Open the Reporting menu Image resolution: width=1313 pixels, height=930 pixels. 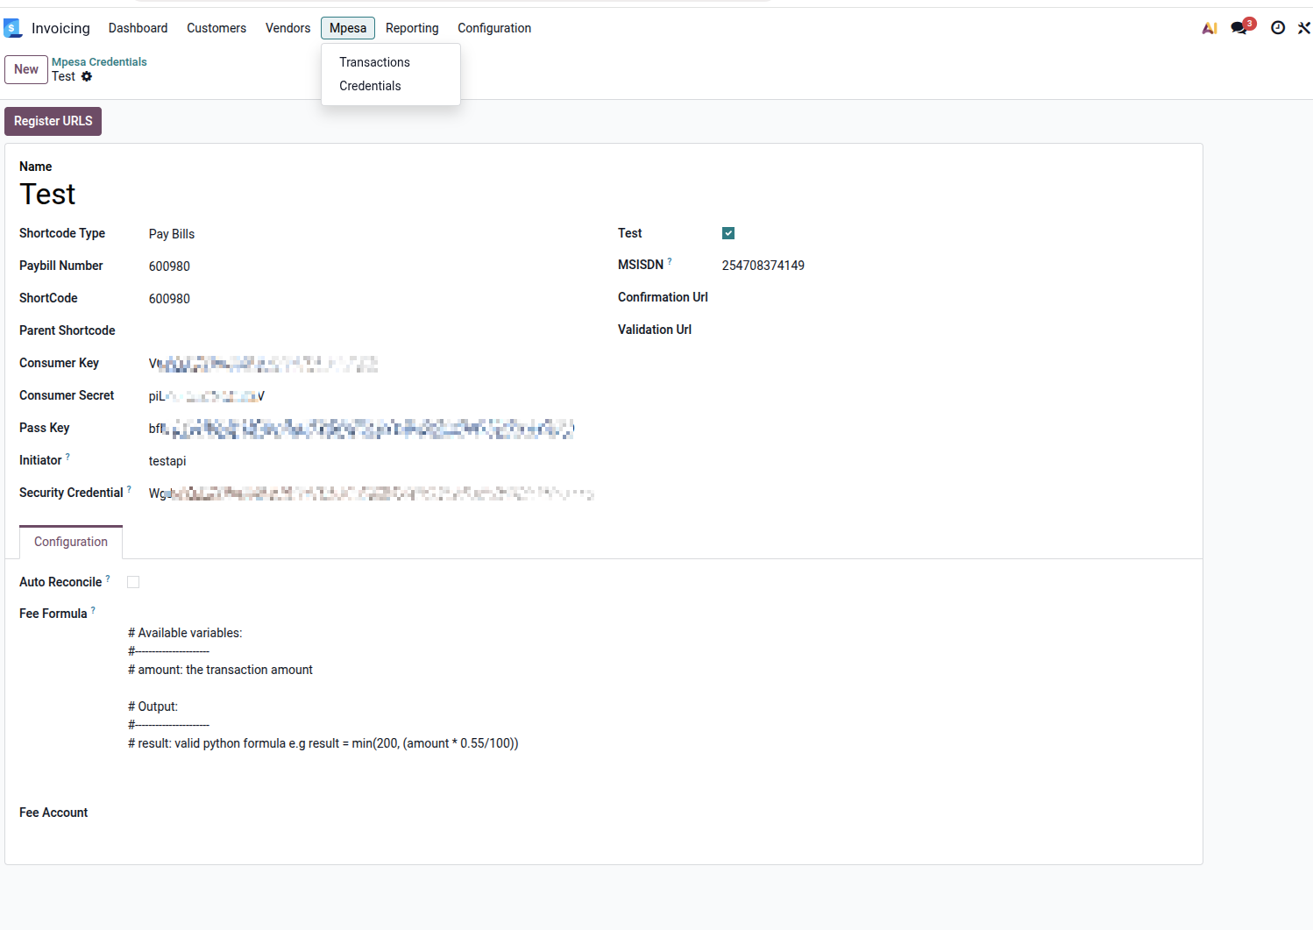tap(412, 28)
